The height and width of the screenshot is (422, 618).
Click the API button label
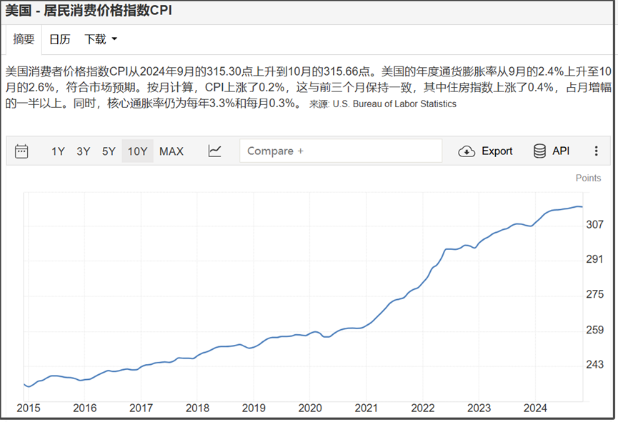(561, 151)
